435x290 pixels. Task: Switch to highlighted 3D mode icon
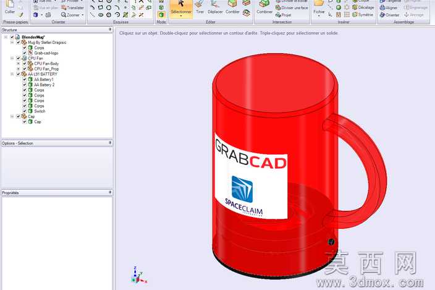click(x=161, y=15)
